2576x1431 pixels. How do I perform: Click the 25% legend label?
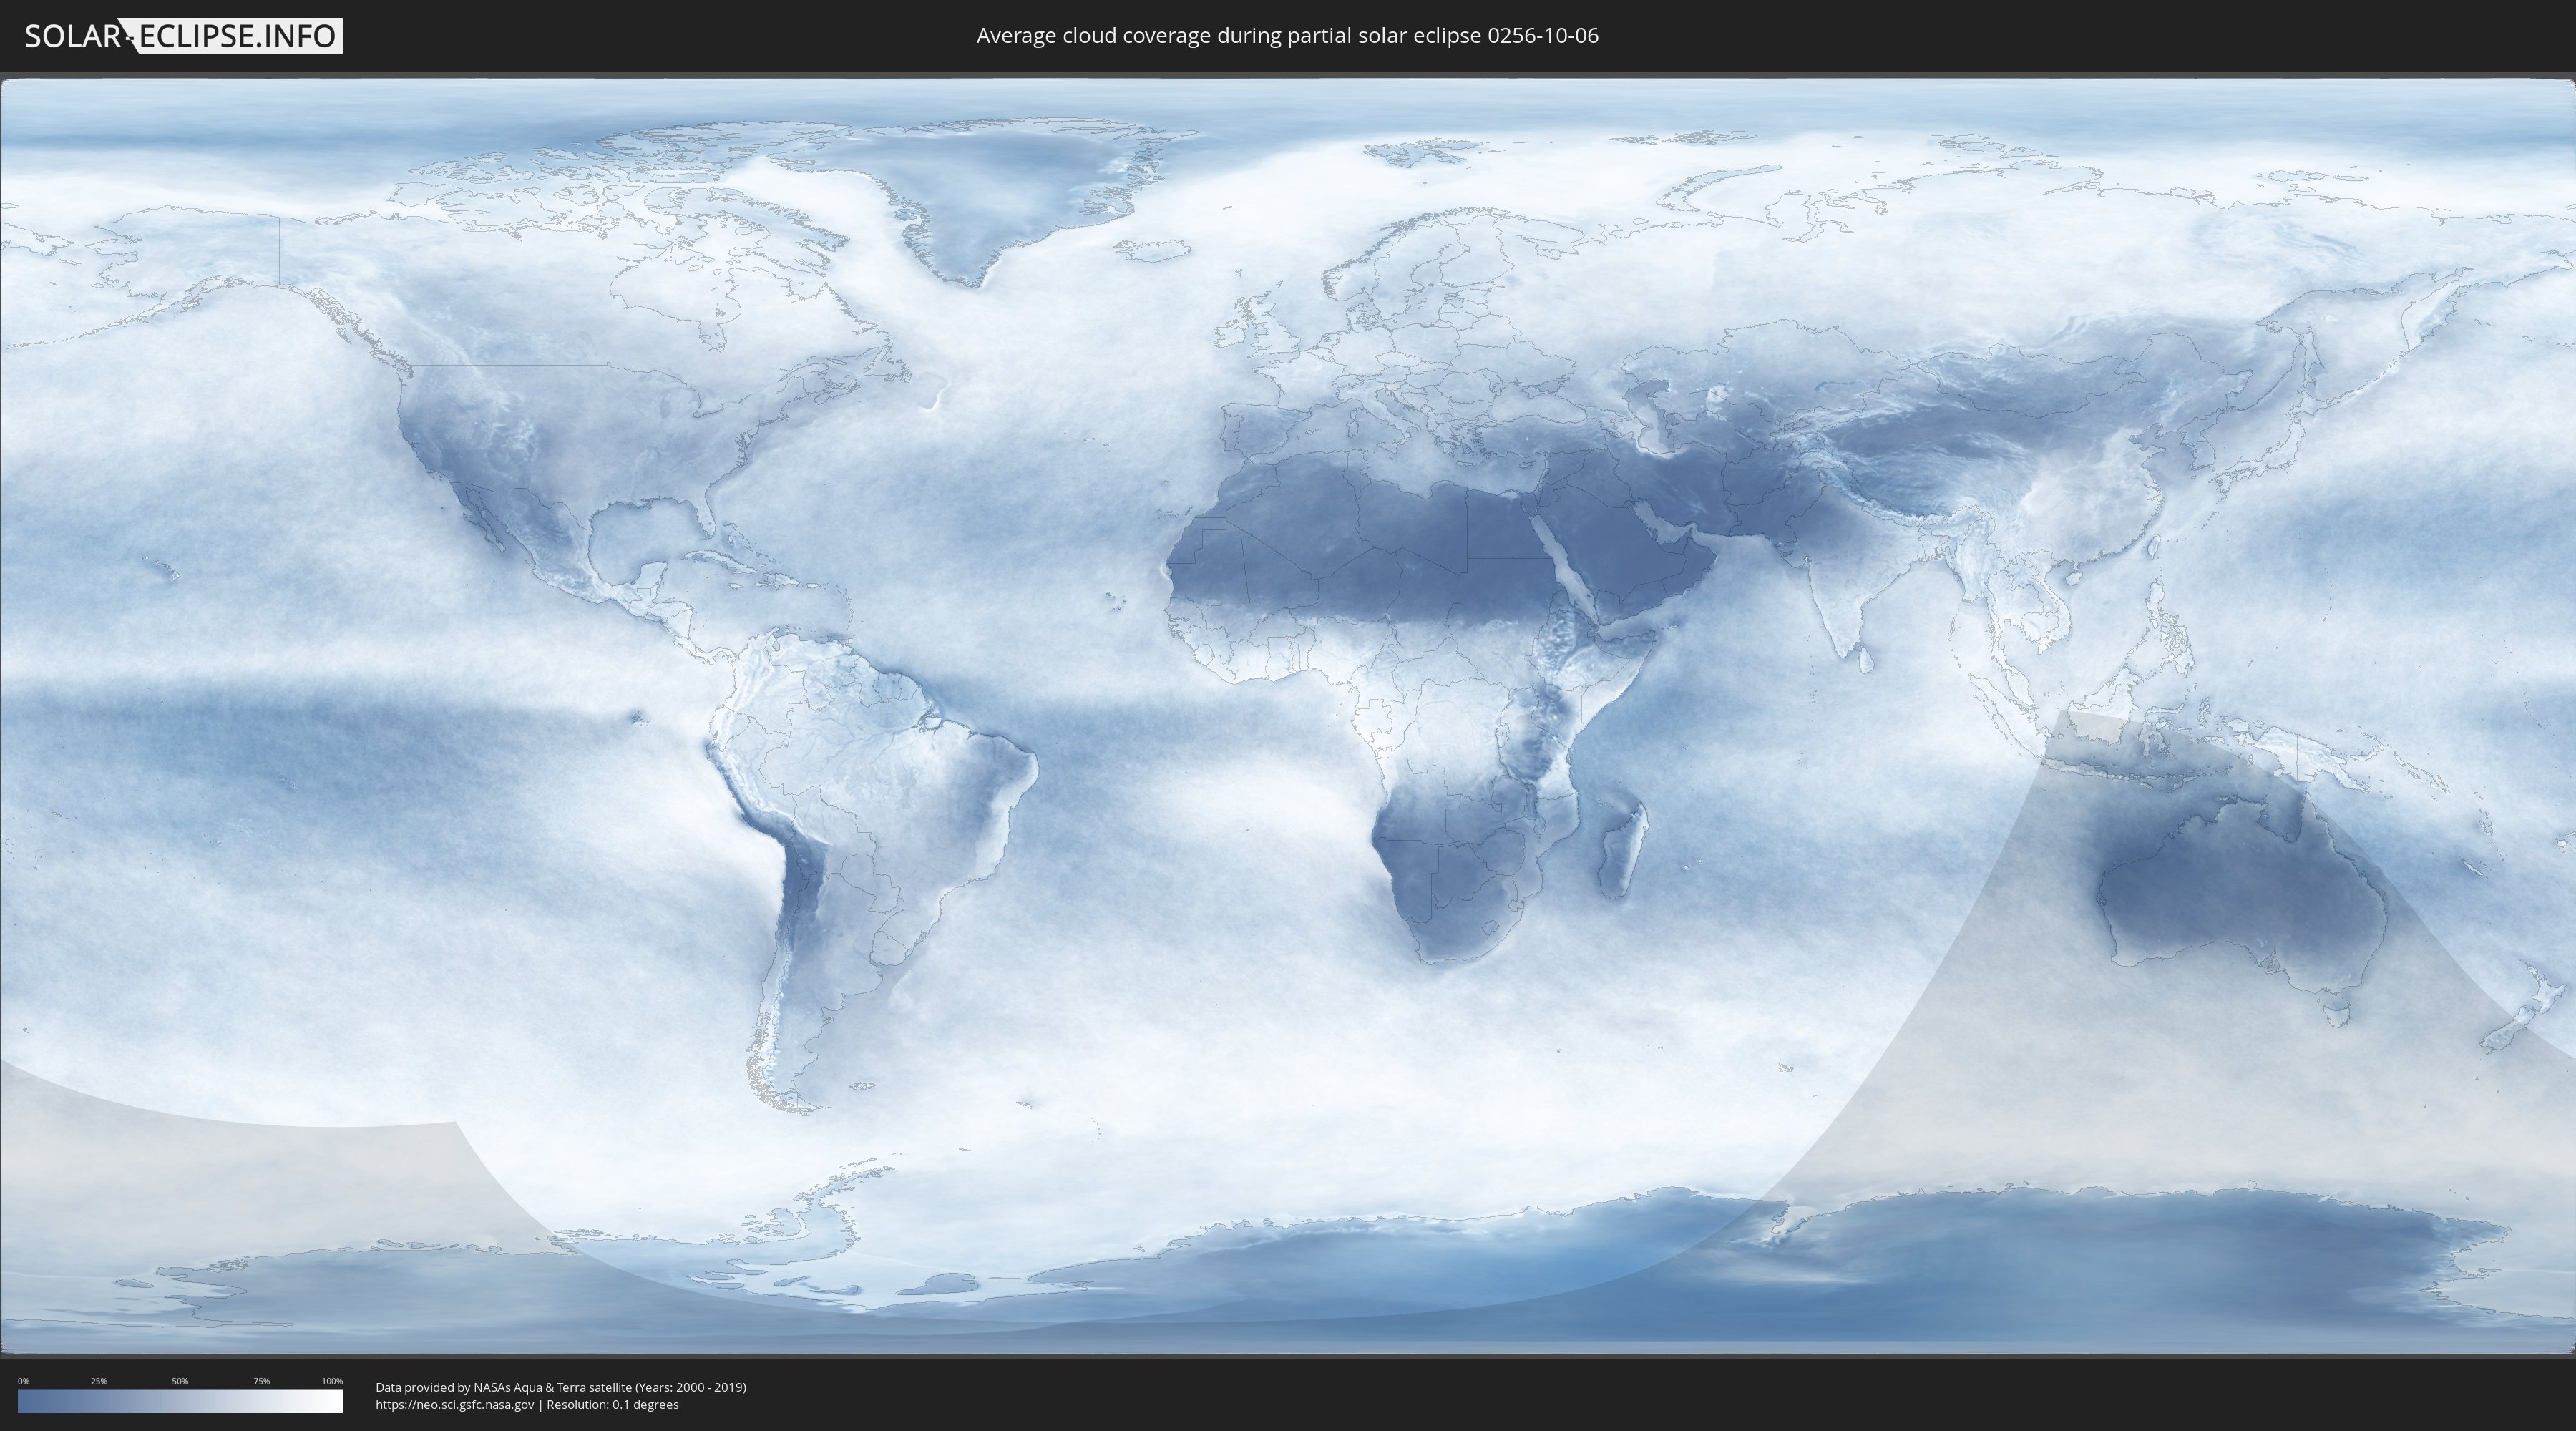pos(99,1381)
